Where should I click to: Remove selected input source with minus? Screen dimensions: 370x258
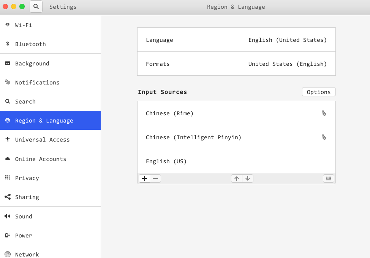pyautogui.click(x=155, y=178)
